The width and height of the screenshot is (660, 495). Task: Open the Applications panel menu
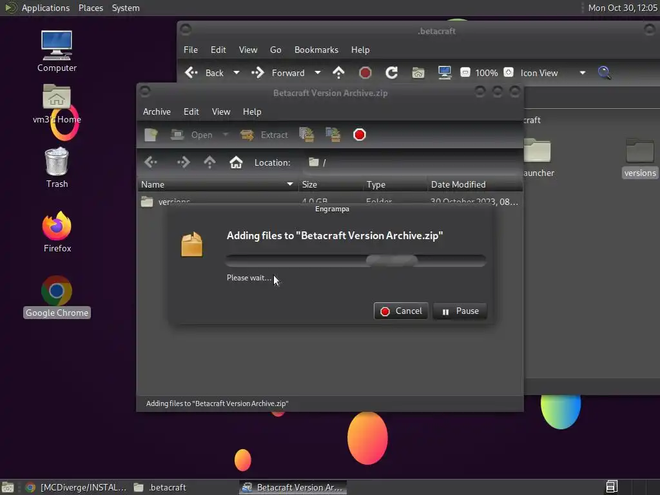[x=46, y=8]
